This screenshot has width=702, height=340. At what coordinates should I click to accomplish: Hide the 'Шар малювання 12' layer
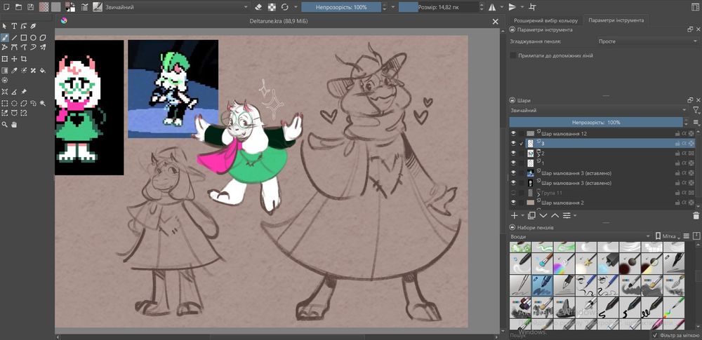(x=513, y=133)
